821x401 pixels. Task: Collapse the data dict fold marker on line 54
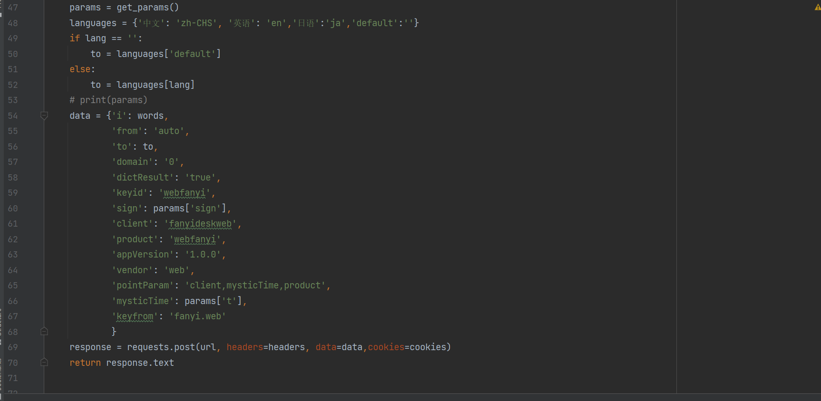44,115
